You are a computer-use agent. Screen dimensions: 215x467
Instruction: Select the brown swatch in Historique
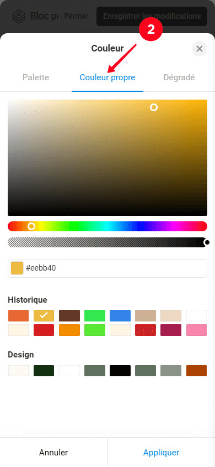(69, 316)
